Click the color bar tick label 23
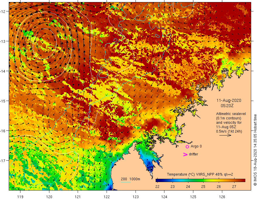 coord(173,186)
